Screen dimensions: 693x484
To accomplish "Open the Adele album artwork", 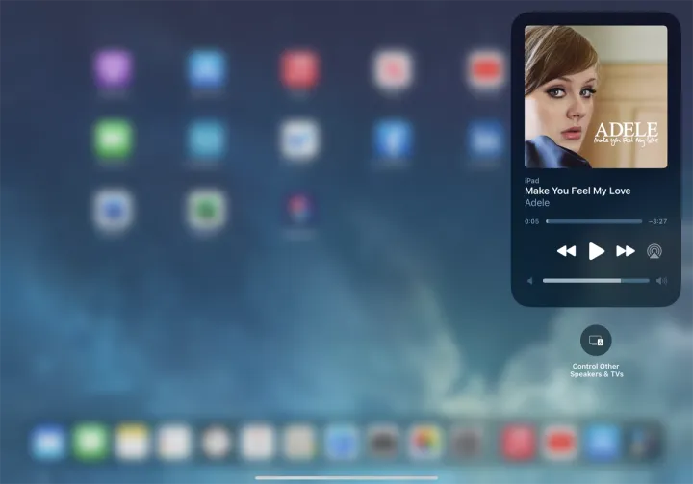I will point(596,96).
